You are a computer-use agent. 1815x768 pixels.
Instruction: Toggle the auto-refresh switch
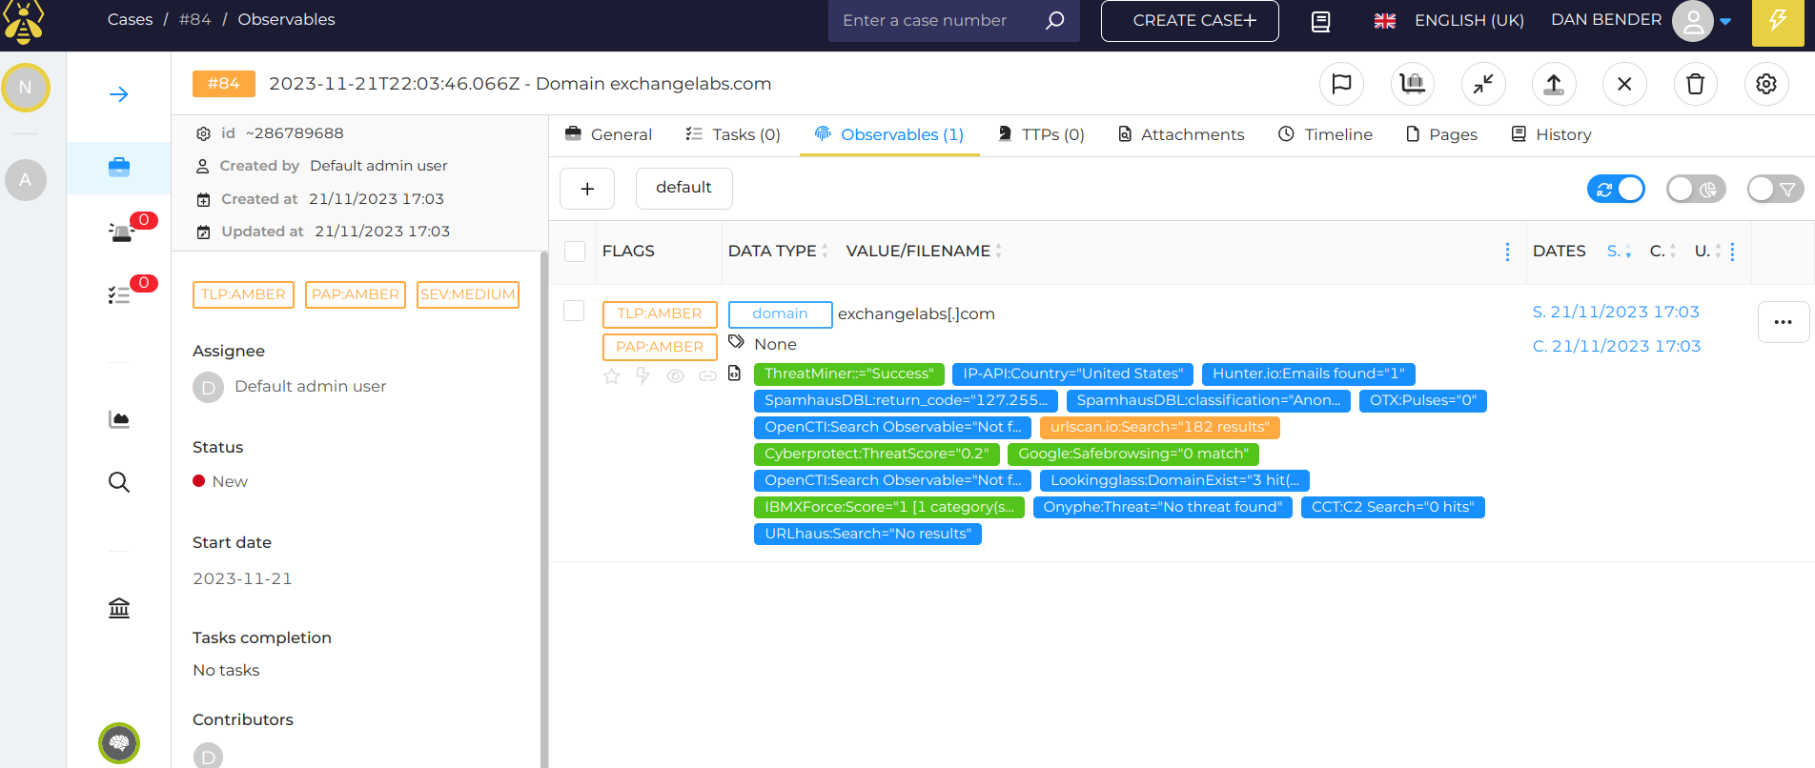(x=1616, y=189)
